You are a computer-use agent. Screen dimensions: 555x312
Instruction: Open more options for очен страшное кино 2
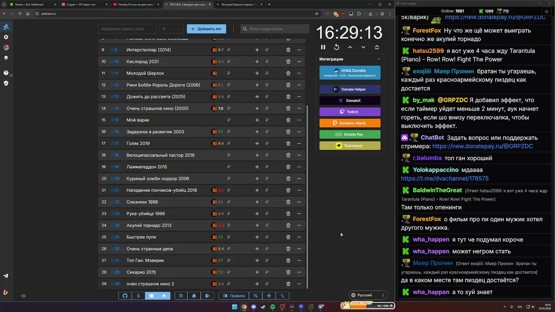point(299,284)
